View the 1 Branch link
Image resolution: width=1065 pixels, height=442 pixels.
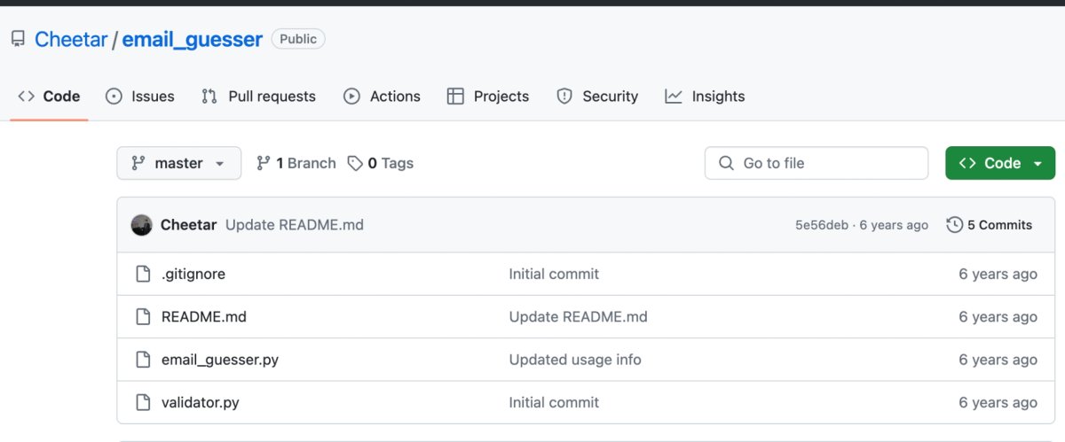pyautogui.click(x=296, y=163)
